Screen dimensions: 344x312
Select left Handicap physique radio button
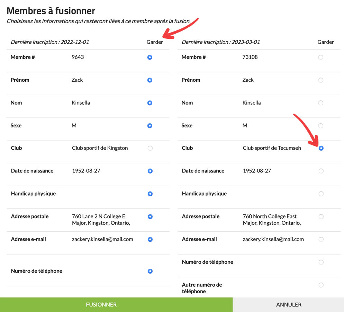[150, 194]
